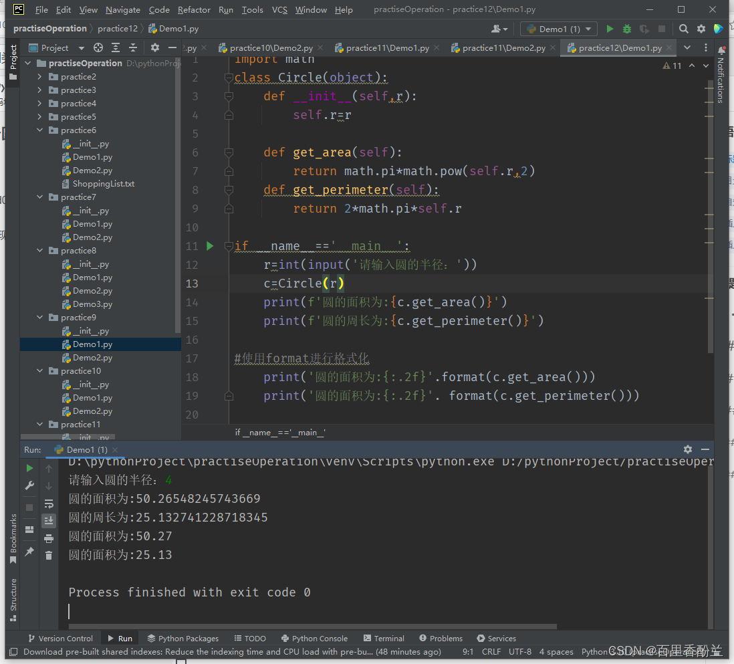Collapse all in Project panel toolbar

coord(133,47)
